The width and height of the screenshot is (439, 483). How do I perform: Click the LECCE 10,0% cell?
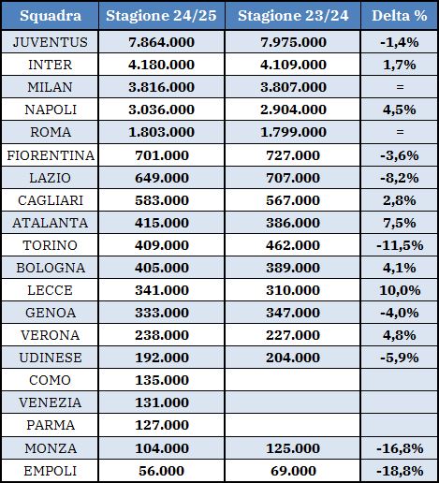(399, 290)
